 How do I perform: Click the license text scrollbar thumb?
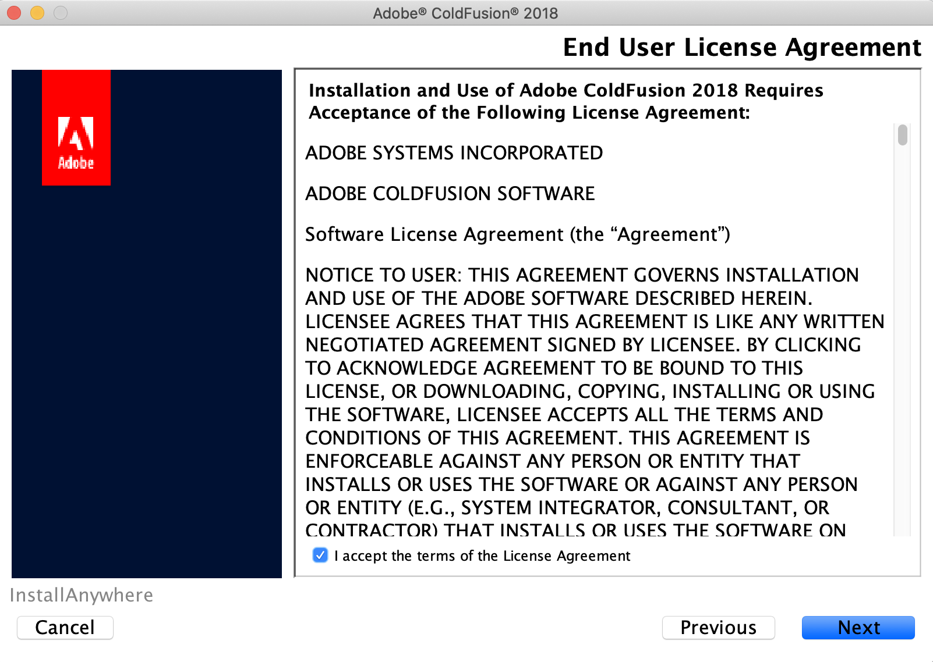click(x=902, y=134)
